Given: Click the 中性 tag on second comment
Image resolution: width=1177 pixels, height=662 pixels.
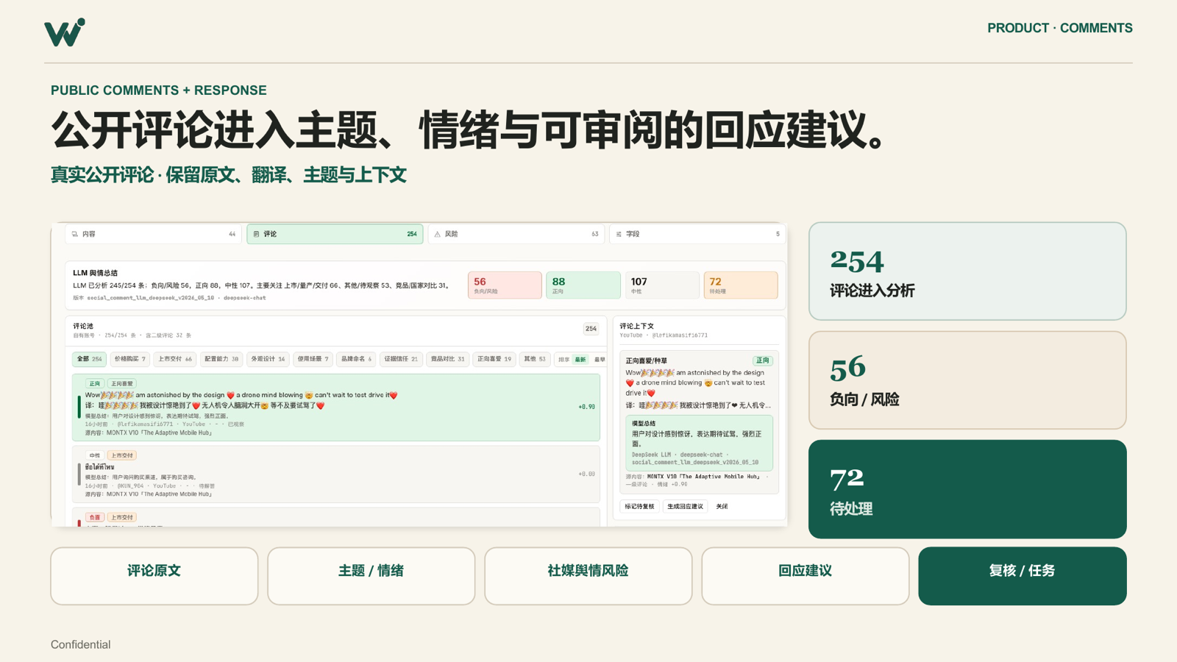Looking at the screenshot, I should pos(94,455).
